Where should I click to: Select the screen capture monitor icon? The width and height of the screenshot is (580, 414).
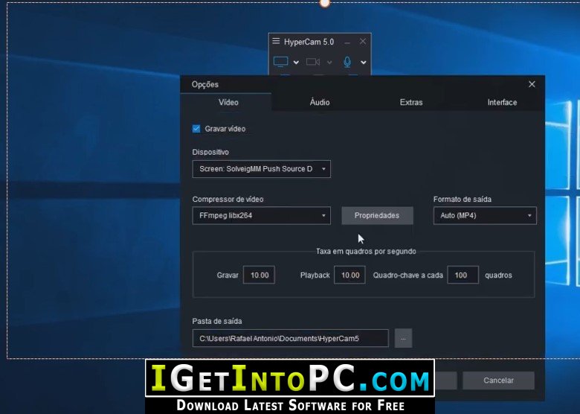point(281,62)
